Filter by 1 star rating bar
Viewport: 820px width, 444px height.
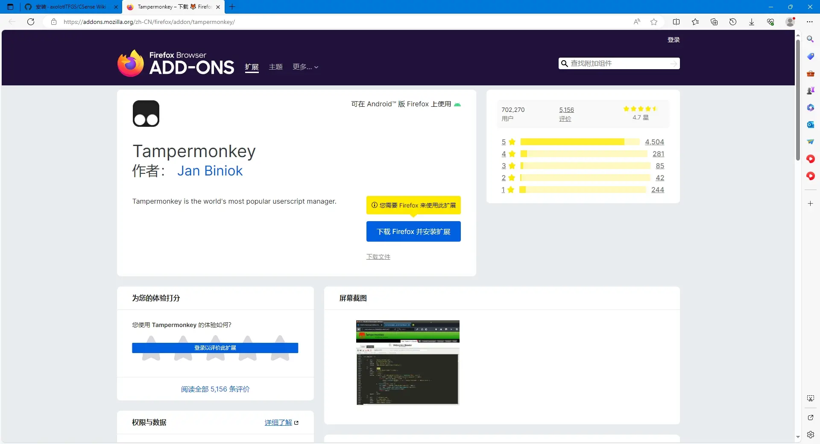(583, 190)
